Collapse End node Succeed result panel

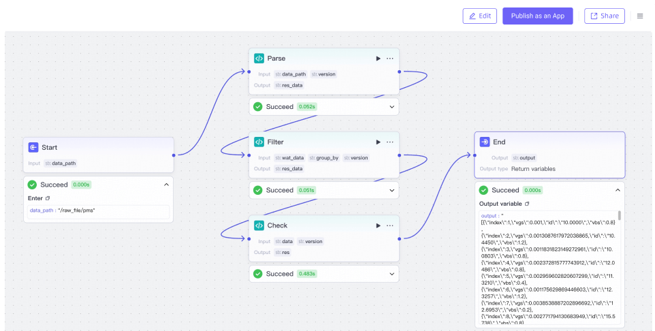point(618,190)
